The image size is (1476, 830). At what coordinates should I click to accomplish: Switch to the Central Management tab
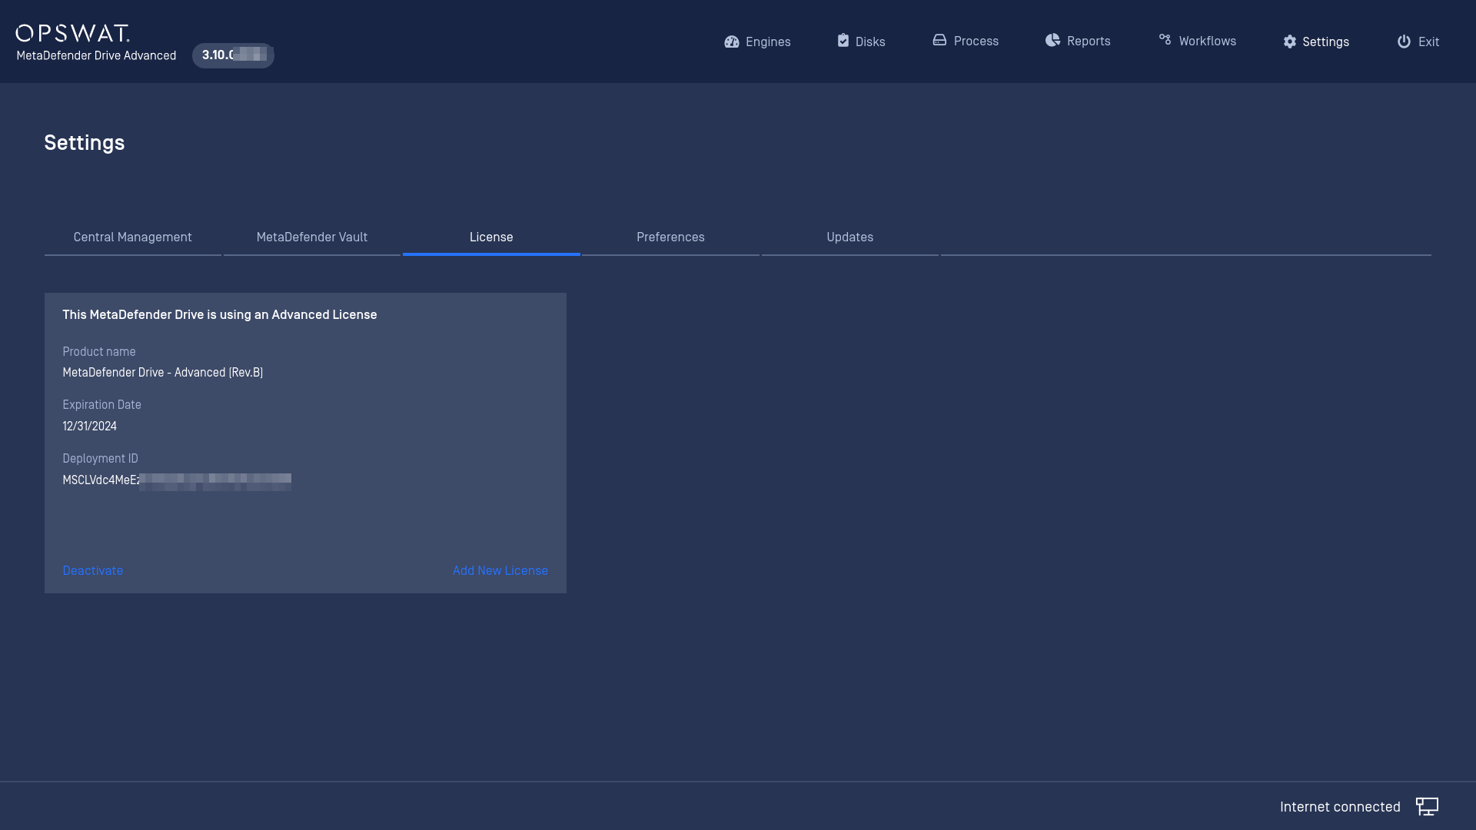pyautogui.click(x=132, y=237)
